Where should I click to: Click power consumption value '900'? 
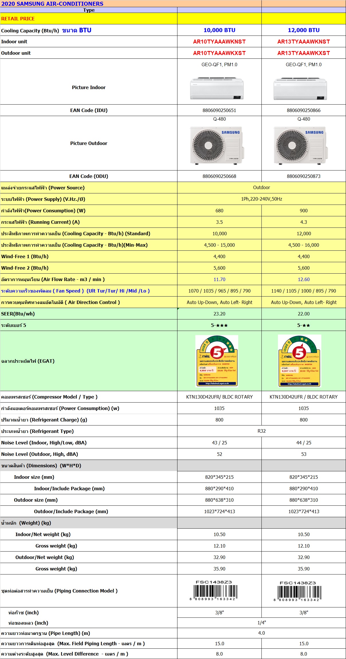pyautogui.click(x=304, y=211)
